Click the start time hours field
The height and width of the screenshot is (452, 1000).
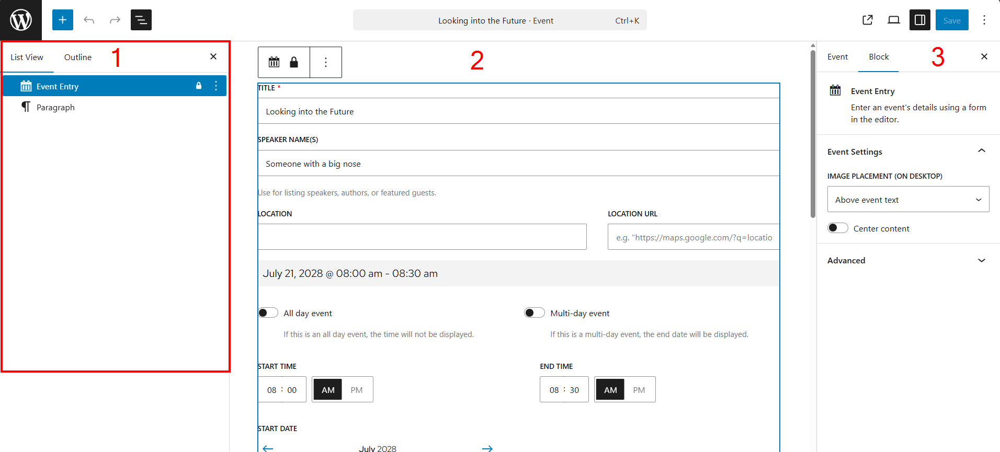click(x=272, y=390)
